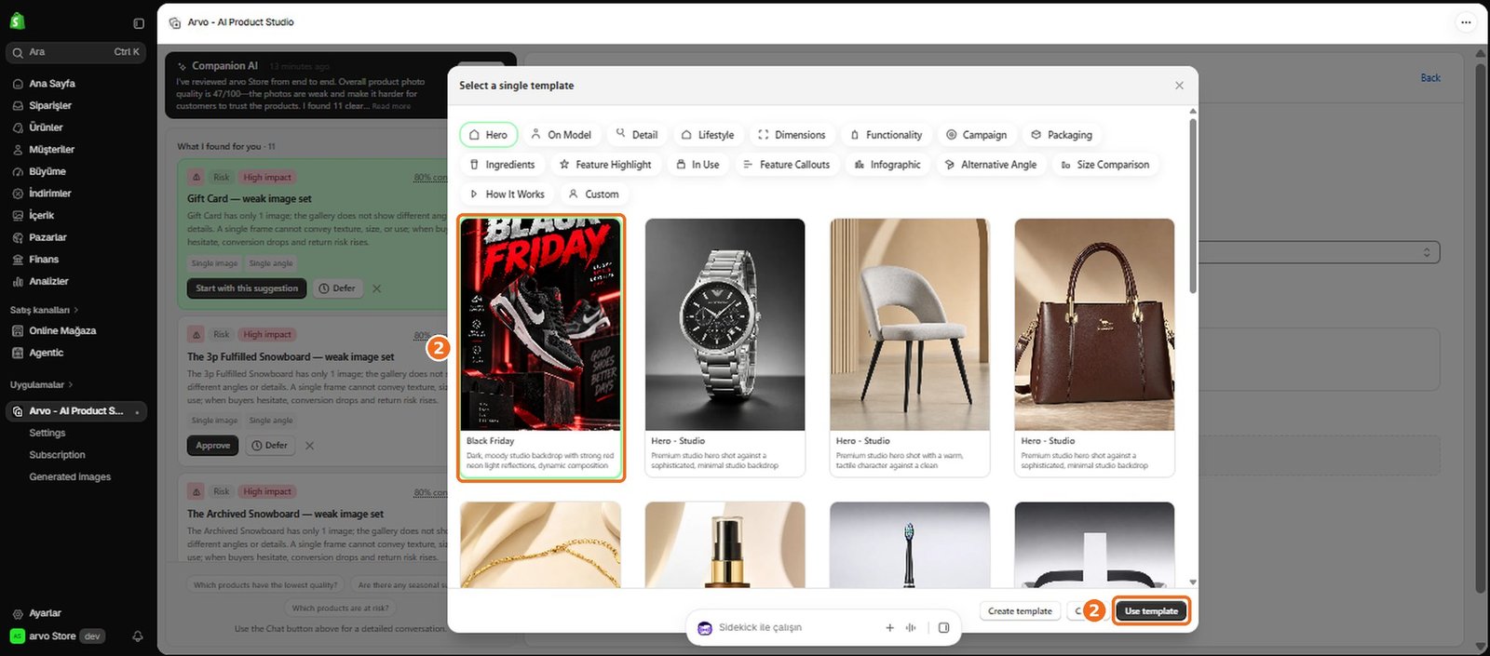Click Create template button
The image size is (1490, 656).
point(1020,611)
